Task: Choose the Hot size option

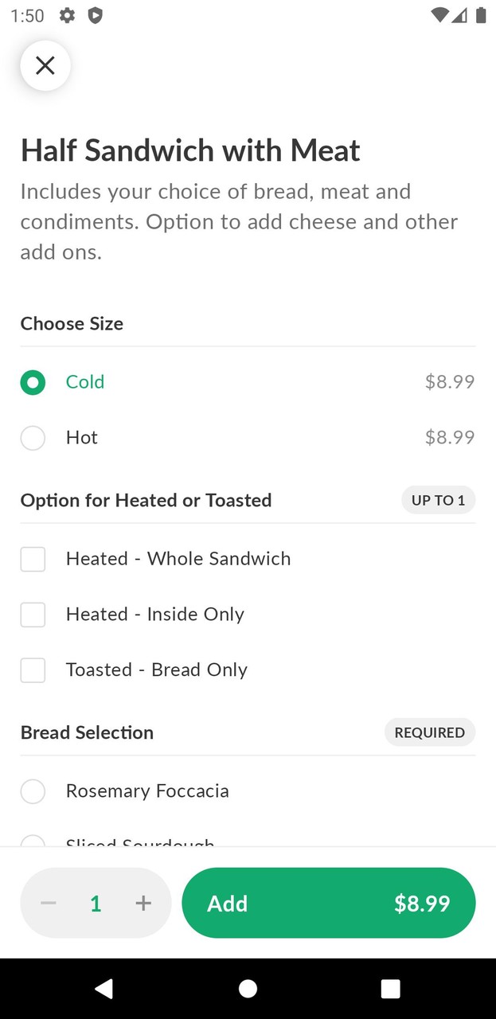Action: tap(33, 438)
